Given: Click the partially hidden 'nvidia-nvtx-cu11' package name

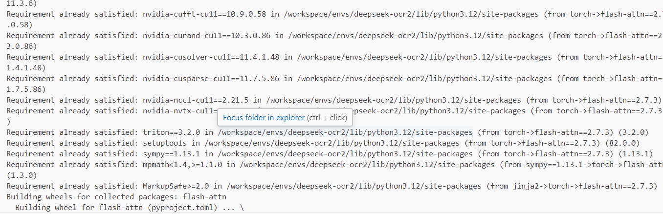Looking at the screenshot, I should click(178, 111).
